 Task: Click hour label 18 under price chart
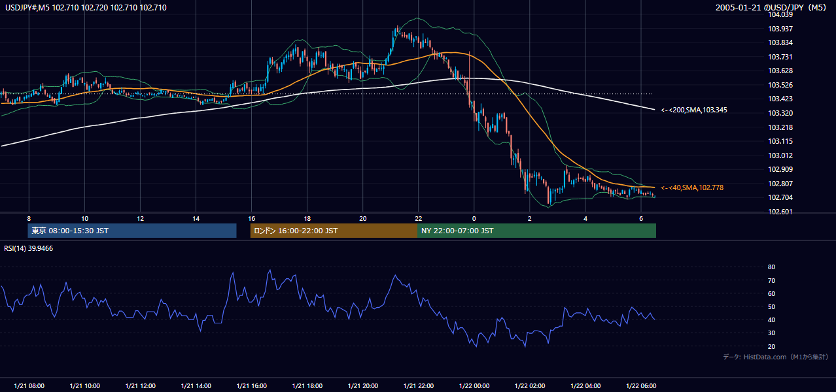[307, 218]
